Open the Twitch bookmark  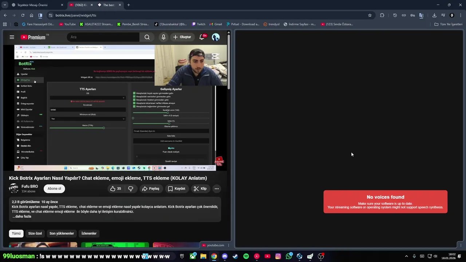pyautogui.click(x=199, y=24)
